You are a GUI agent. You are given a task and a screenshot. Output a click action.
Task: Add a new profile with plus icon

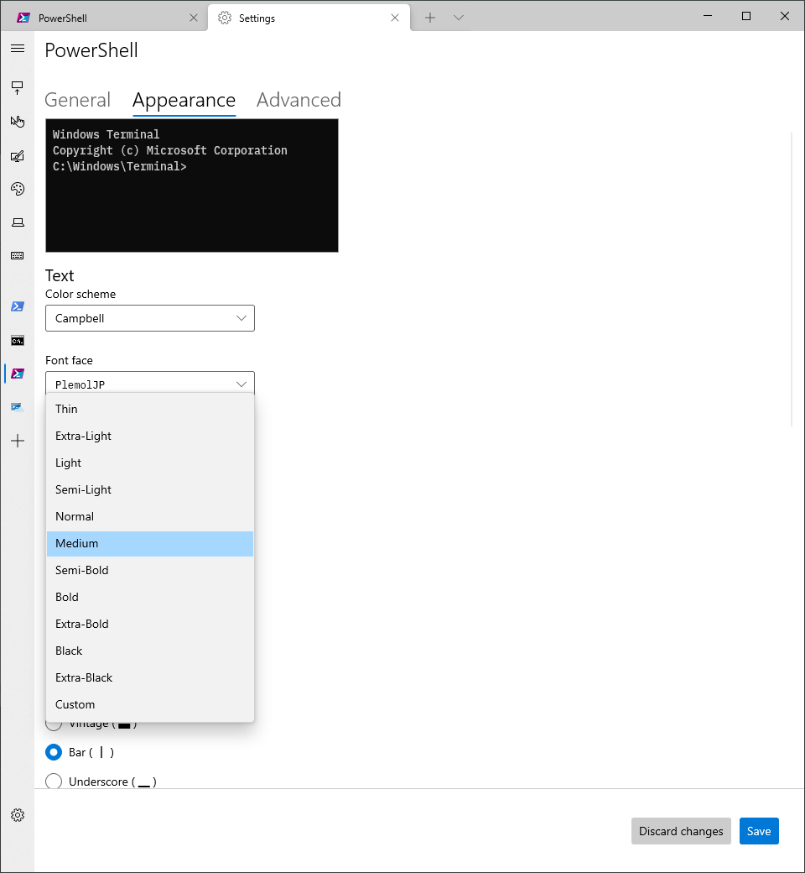coord(18,441)
